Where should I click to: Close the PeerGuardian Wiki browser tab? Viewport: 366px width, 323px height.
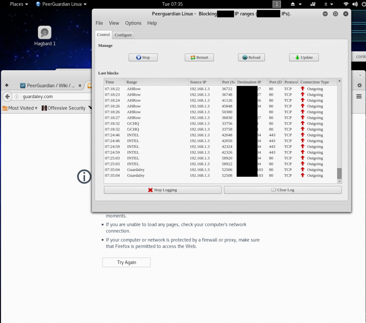tap(80, 86)
